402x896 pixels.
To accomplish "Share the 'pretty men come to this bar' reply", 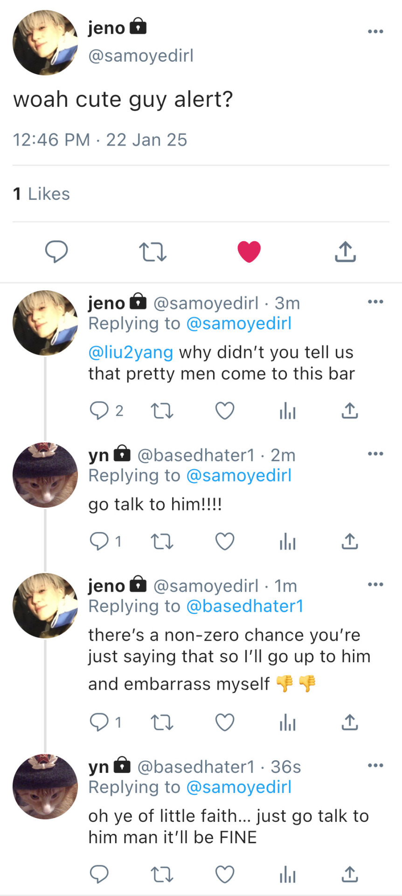I will (350, 411).
